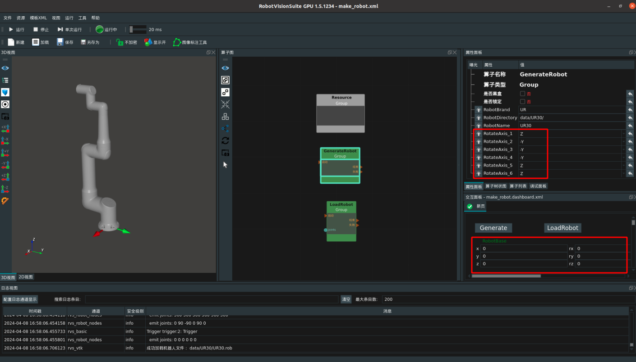Screen dimensions: 636x362
Task: Toggle the exposure bulb for RobotName
Action: 478,126
